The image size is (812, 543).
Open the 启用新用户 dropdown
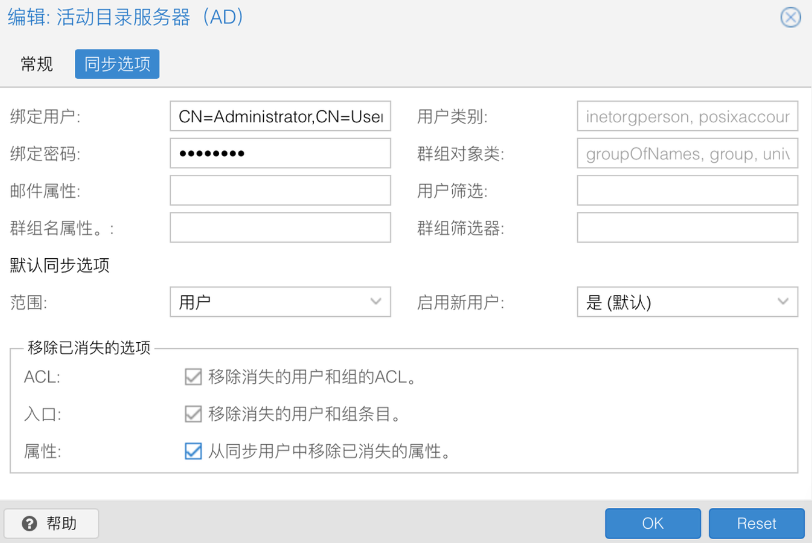coord(687,302)
